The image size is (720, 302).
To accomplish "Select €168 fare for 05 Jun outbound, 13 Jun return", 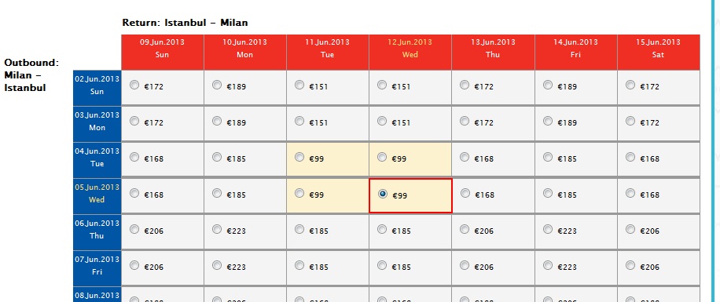I will (x=465, y=194).
